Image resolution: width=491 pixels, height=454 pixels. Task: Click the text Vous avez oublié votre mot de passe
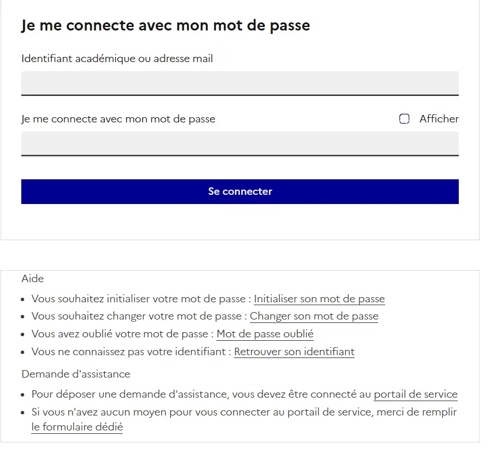[121, 334]
